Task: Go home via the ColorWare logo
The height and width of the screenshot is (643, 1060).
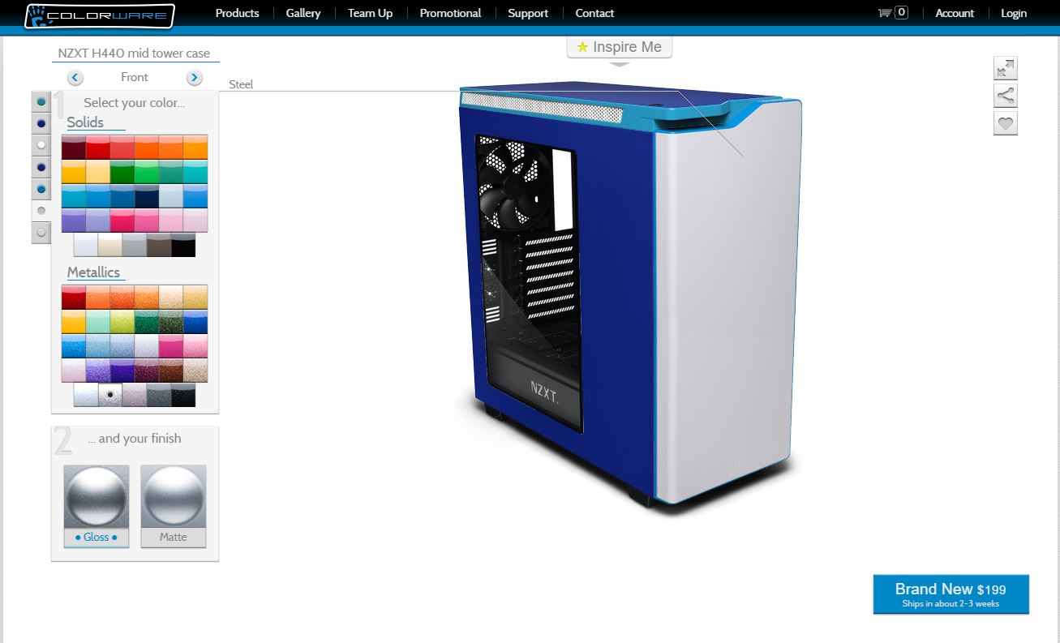Action: click(100, 15)
